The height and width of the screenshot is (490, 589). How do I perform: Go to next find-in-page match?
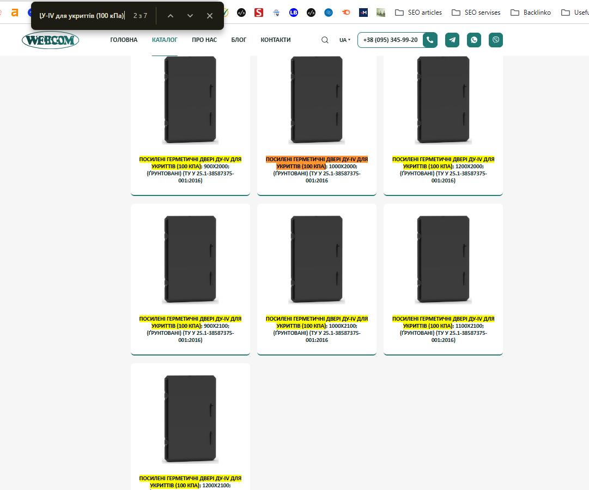tap(190, 16)
